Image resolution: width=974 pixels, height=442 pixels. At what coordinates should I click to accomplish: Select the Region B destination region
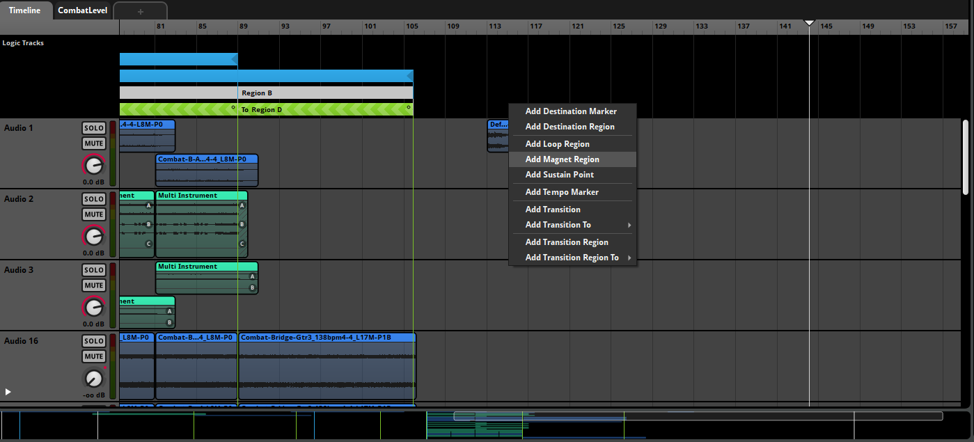pos(267,93)
